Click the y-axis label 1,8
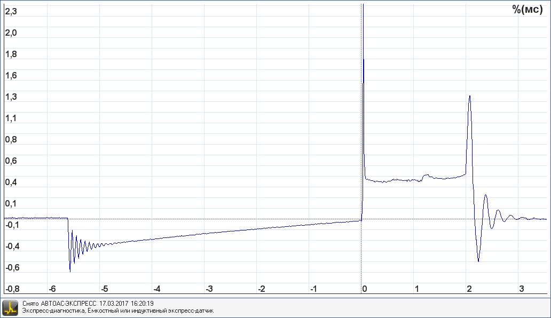Viewport: 551px width, 318px height. point(11,54)
